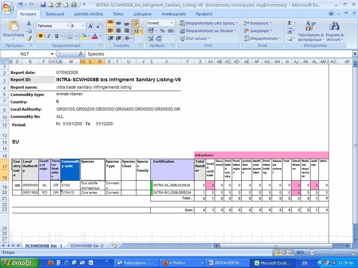Open the Δεδομένα ribbon tab
The image size is (358, 268).
tap(143, 14)
